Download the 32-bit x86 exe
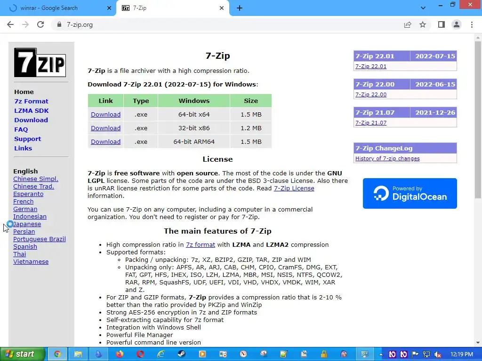Image resolution: width=482 pixels, height=361 pixels. coord(105,128)
